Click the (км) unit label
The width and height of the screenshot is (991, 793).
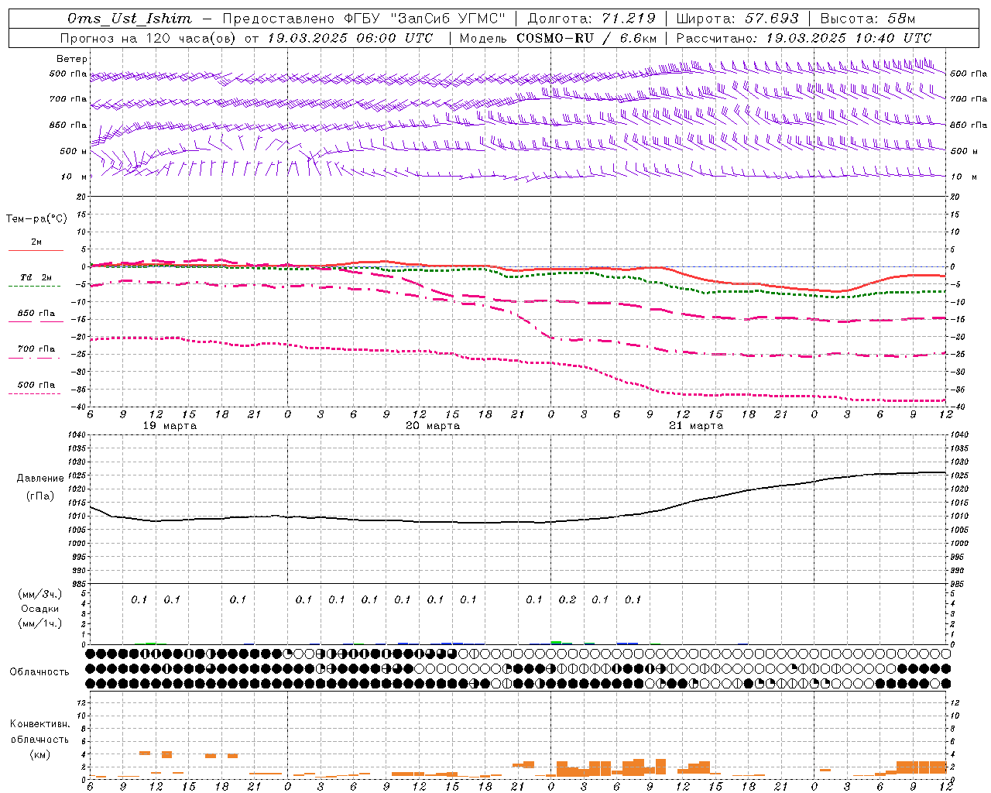[39, 754]
